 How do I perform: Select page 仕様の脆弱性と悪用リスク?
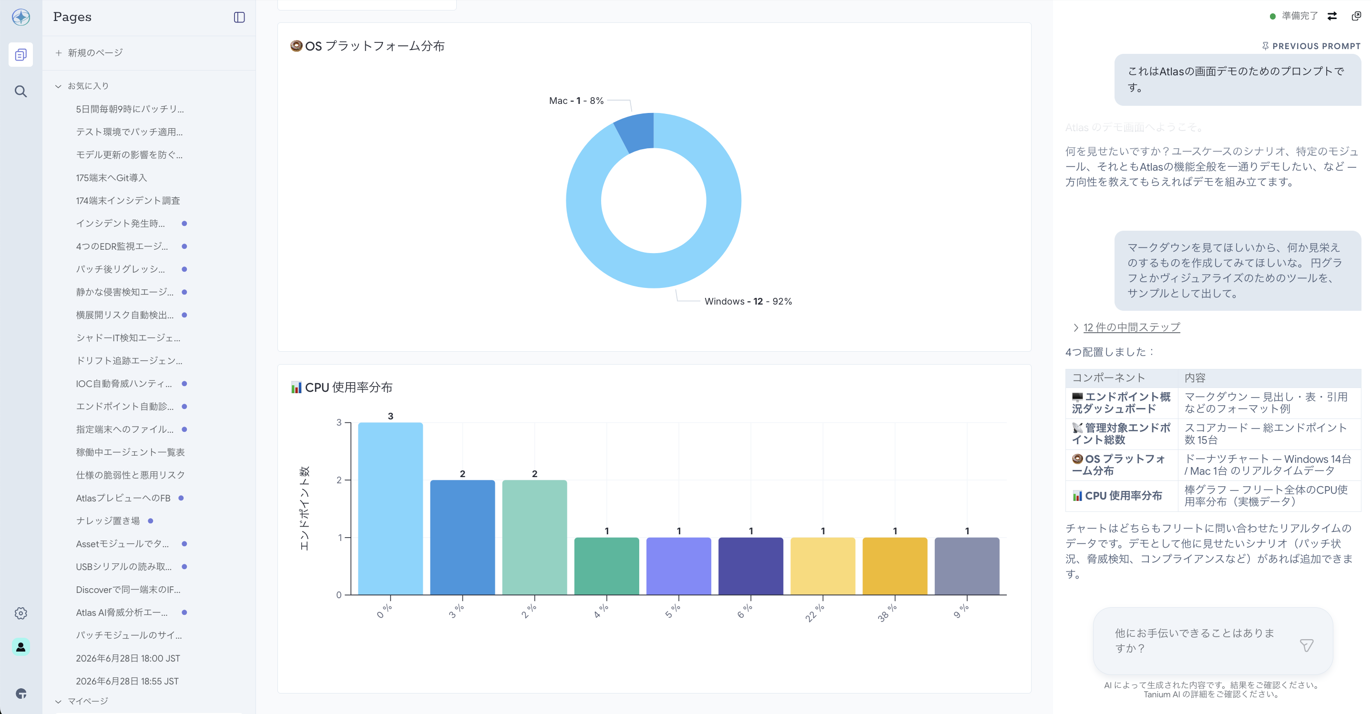point(131,475)
